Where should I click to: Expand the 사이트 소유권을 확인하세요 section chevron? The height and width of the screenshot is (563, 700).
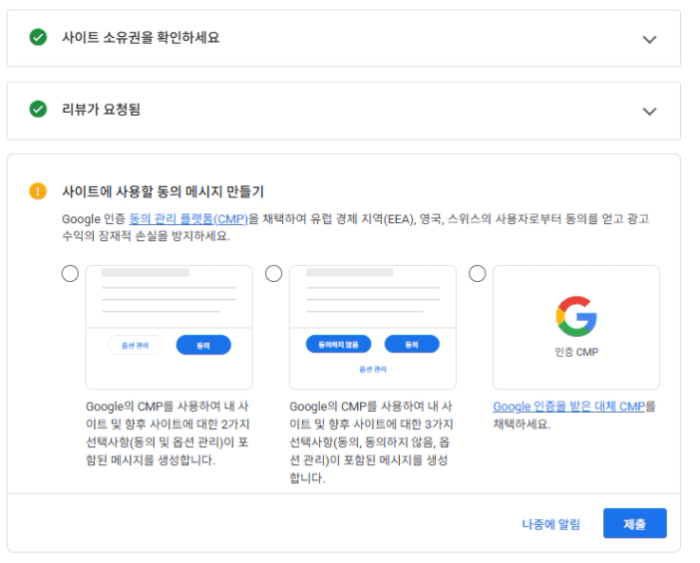650,39
